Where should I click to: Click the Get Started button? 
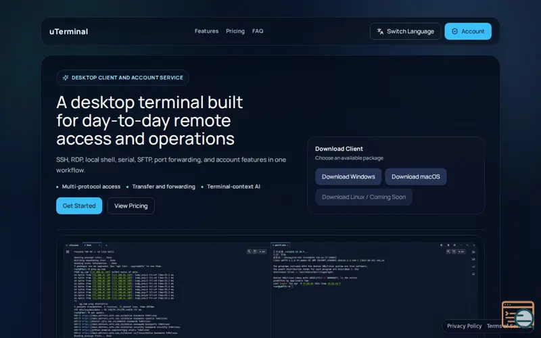[79, 206]
